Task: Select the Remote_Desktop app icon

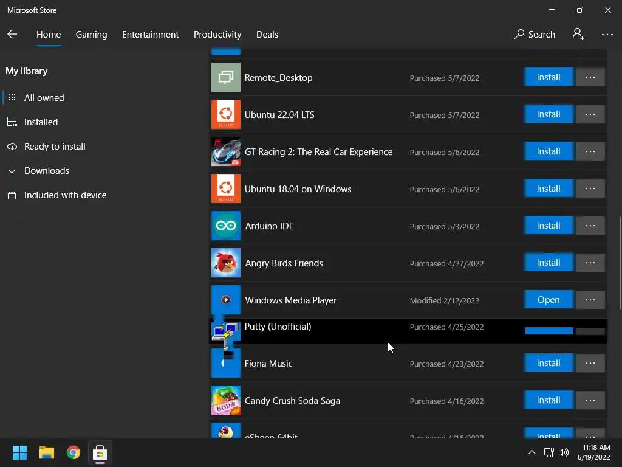Action: click(x=226, y=77)
